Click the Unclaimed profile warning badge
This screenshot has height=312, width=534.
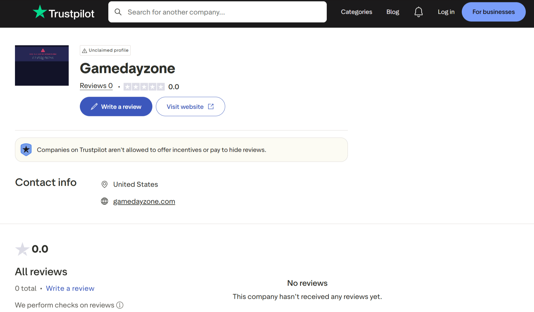(x=105, y=50)
